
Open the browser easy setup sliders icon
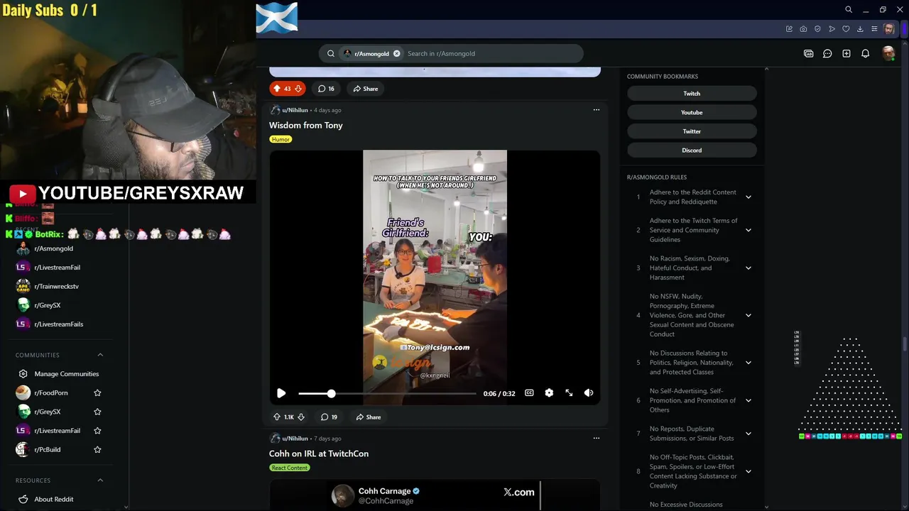pos(874,29)
